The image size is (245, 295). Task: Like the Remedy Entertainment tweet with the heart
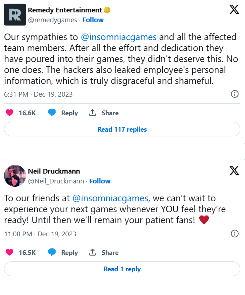point(10,113)
